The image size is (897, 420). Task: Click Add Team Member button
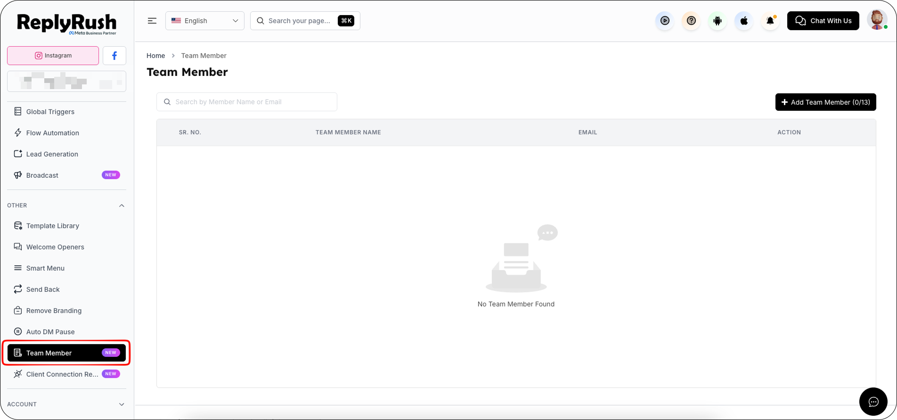tap(826, 102)
